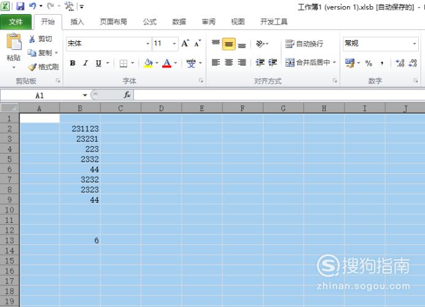Open 剪贴板 group dialog launcher
The height and width of the screenshot is (307, 425).
tap(58, 81)
